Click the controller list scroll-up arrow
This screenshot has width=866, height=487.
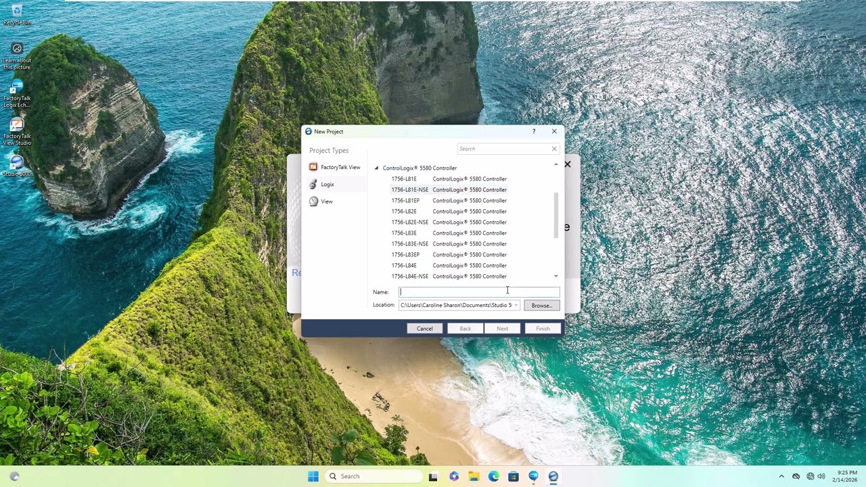click(556, 164)
